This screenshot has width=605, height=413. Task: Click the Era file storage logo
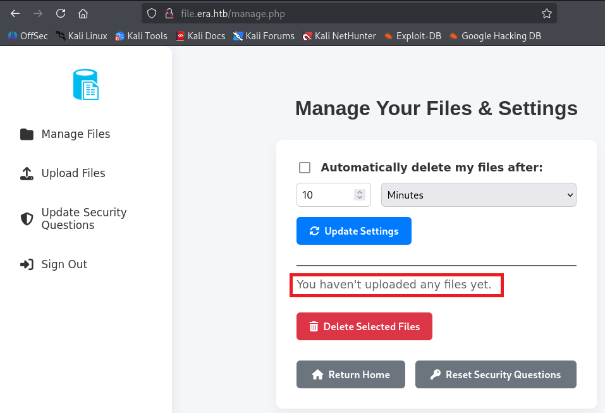[x=86, y=85]
